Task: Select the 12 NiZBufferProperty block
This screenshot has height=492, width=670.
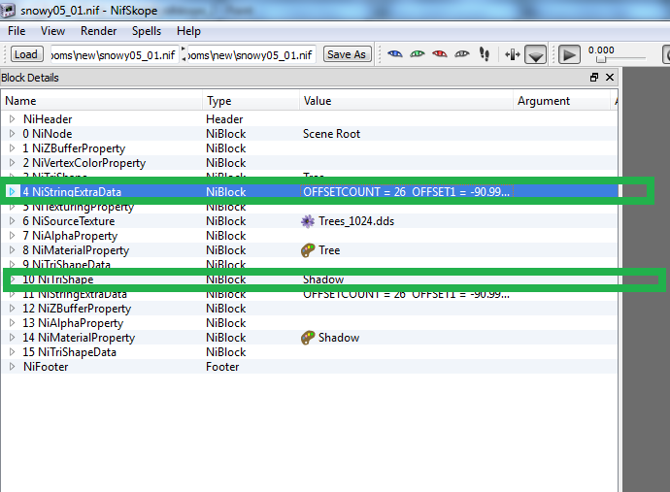Action: 310,309
